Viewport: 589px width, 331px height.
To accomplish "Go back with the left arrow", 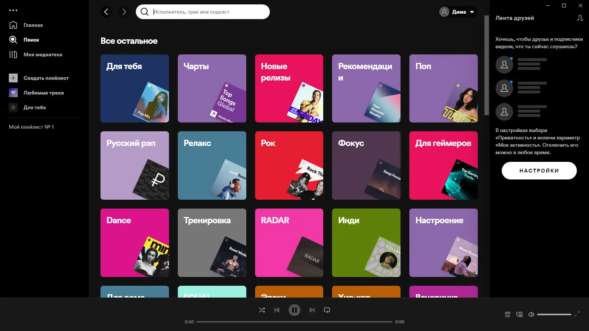I will [106, 12].
